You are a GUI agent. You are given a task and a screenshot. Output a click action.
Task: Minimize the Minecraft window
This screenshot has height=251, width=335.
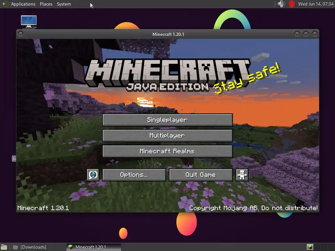(x=297, y=34)
